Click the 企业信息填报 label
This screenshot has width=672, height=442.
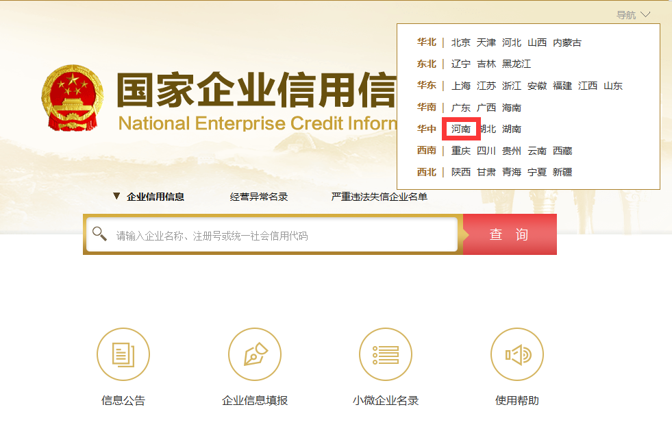pos(255,400)
